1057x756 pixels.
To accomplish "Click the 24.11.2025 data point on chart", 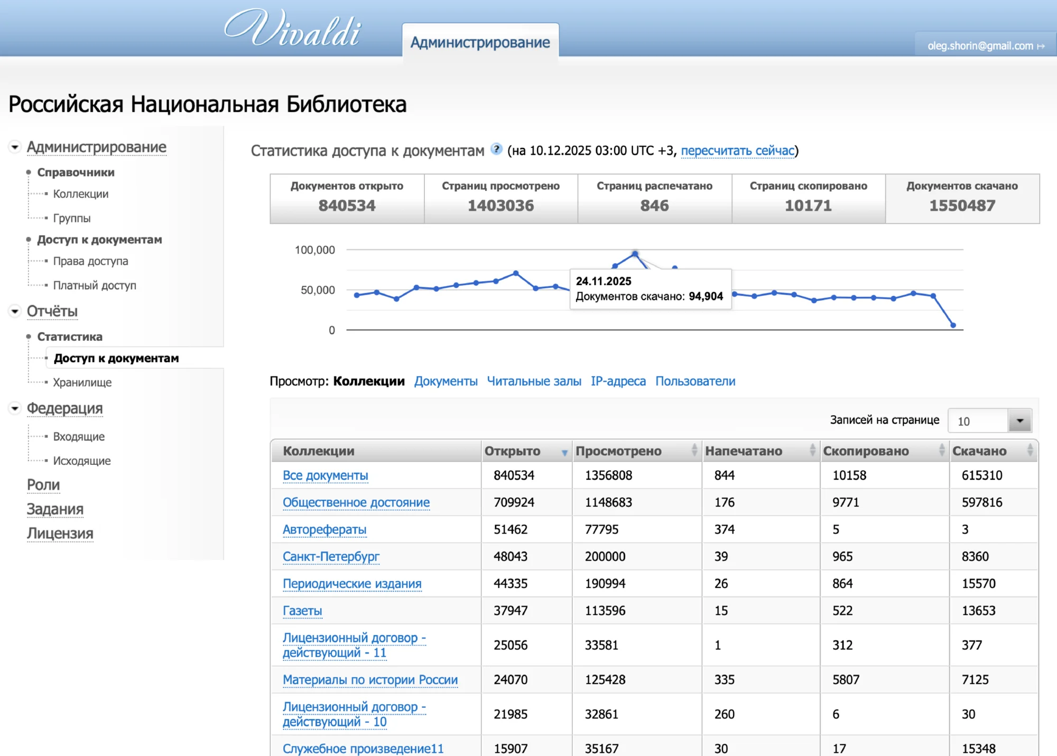I will (635, 254).
